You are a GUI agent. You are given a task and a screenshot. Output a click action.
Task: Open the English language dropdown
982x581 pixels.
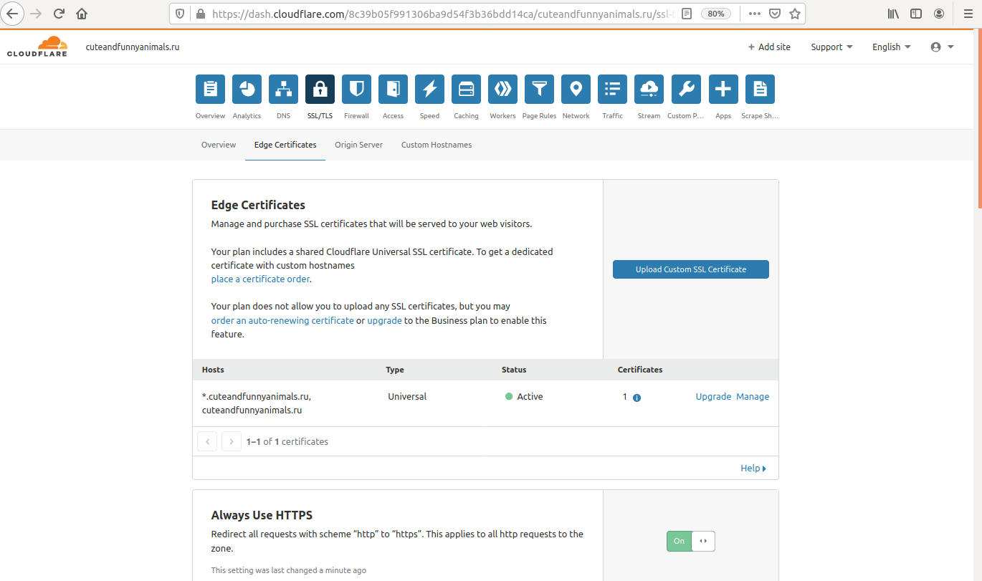892,47
